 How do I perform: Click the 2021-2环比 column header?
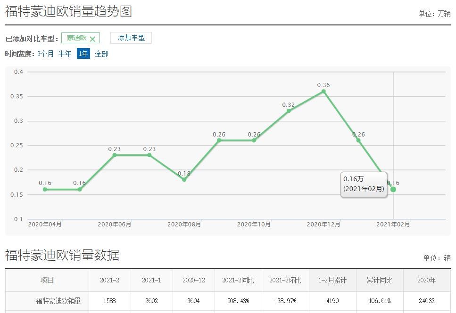coord(285,280)
